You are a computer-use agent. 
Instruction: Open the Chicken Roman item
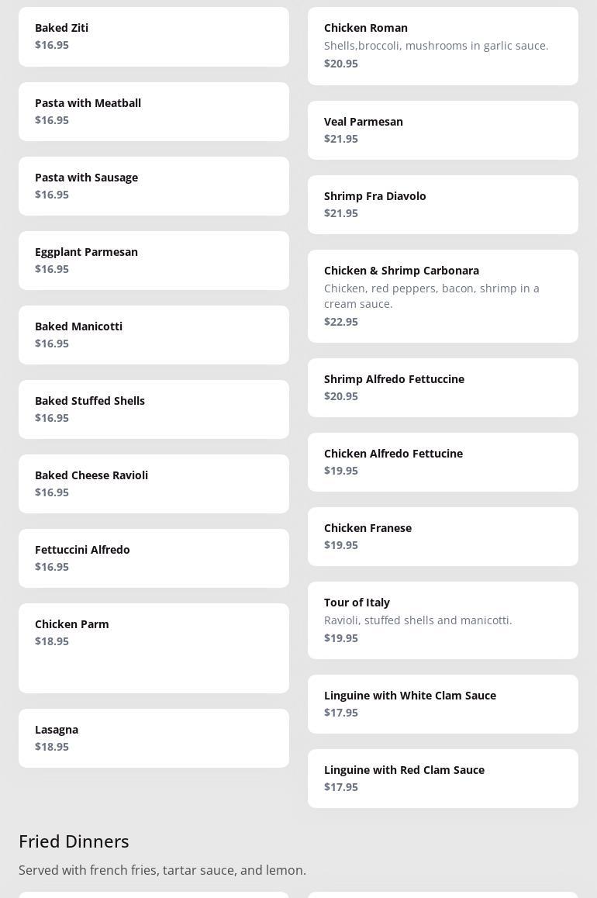443,46
